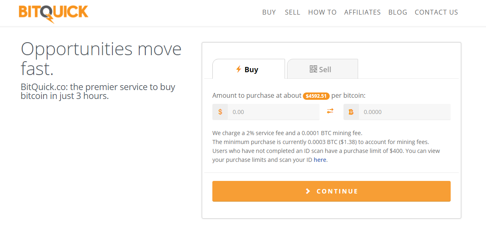Open the BUY navigation menu item
Viewport: 486px width, 230px height.
click(269, 12)
